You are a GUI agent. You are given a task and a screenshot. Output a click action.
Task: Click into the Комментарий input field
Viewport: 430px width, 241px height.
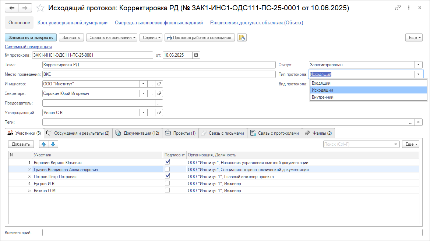(232, 233)
